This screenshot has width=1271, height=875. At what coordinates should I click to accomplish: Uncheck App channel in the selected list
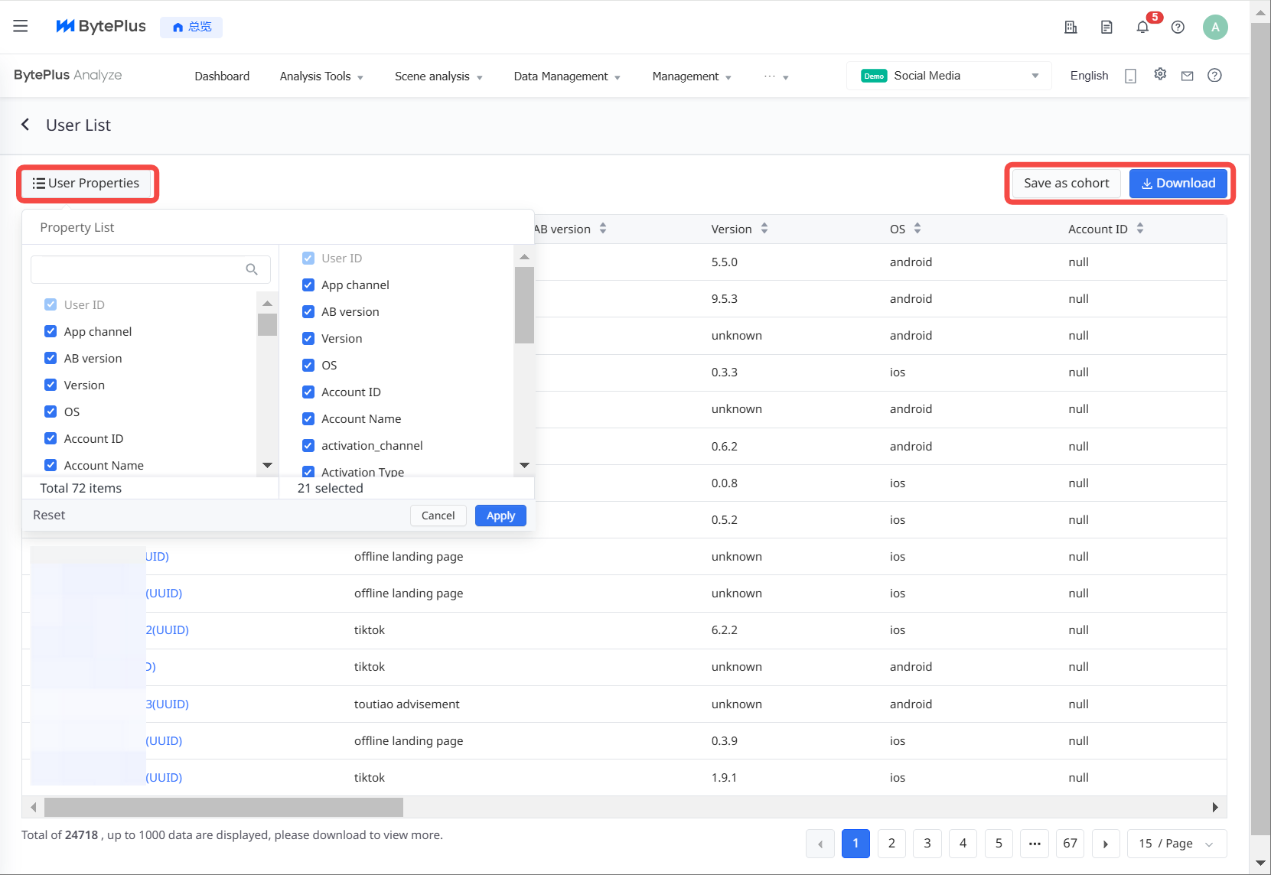point(308,285)
